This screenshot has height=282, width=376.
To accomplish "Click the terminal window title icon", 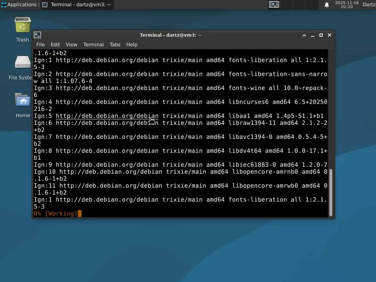I will pyautogui.click(x=37, y=35).
